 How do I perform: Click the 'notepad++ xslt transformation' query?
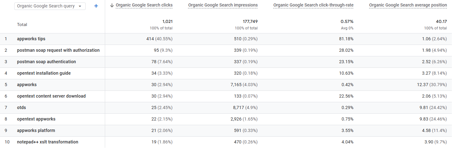click(x=47, y=142)
